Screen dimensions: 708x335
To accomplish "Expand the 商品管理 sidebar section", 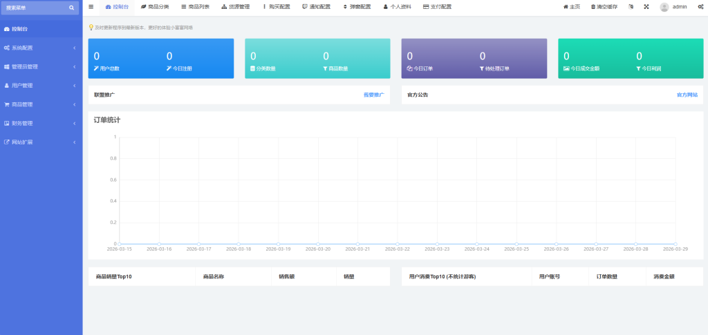I will click(x=40, y=105).
